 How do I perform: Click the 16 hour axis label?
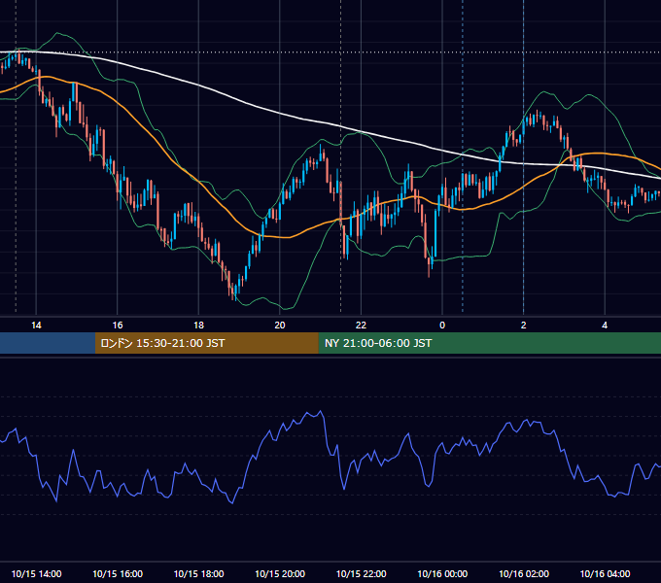click(118, 326)
